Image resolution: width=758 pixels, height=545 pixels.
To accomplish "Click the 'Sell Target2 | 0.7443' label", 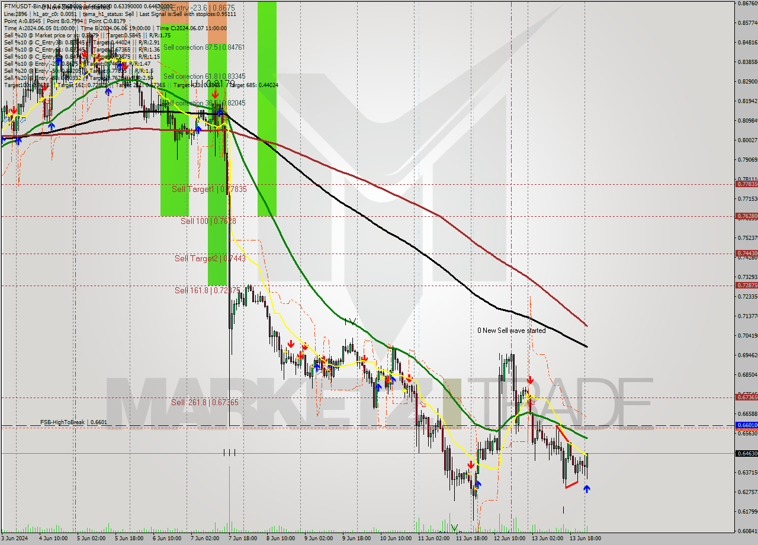I will (x=210, y=258).
